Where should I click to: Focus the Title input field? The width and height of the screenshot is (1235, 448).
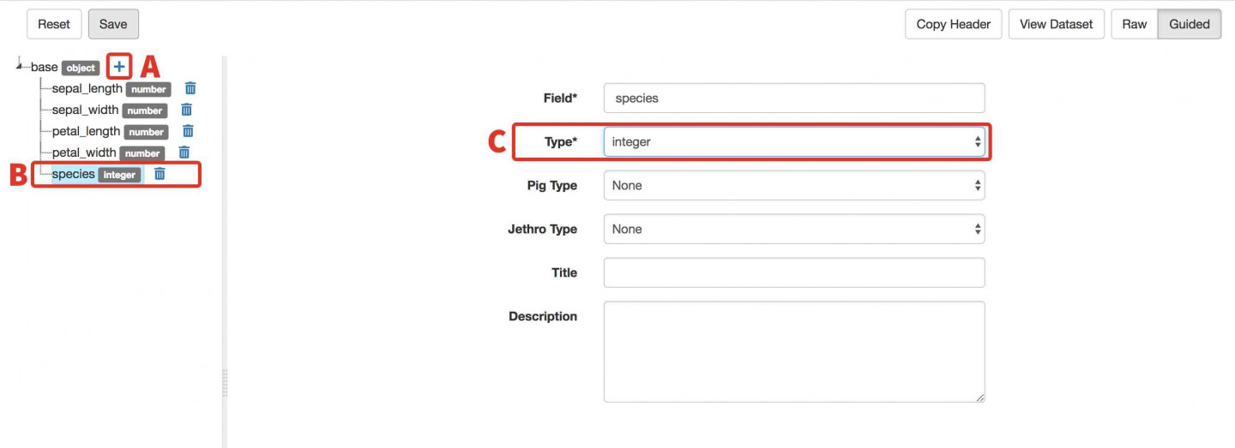[794, 272]
